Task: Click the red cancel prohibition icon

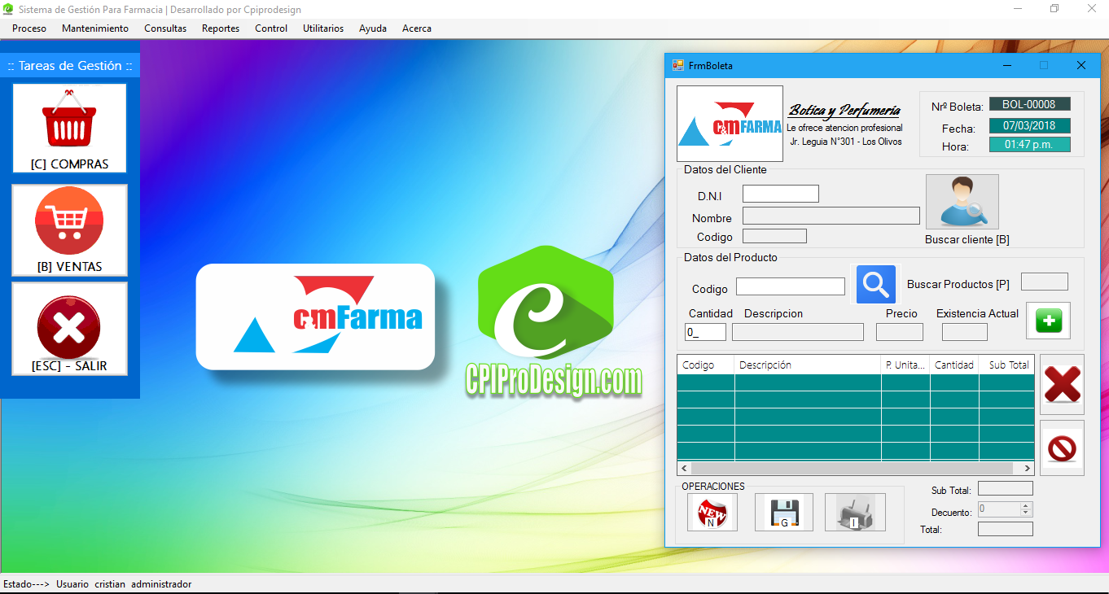Action: pyautogui.click(x=1062, y=448)
